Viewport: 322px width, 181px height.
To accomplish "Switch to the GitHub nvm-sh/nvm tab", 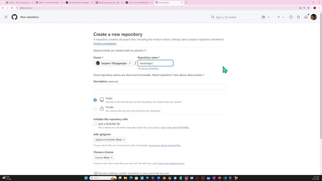I will pos(49,3).
